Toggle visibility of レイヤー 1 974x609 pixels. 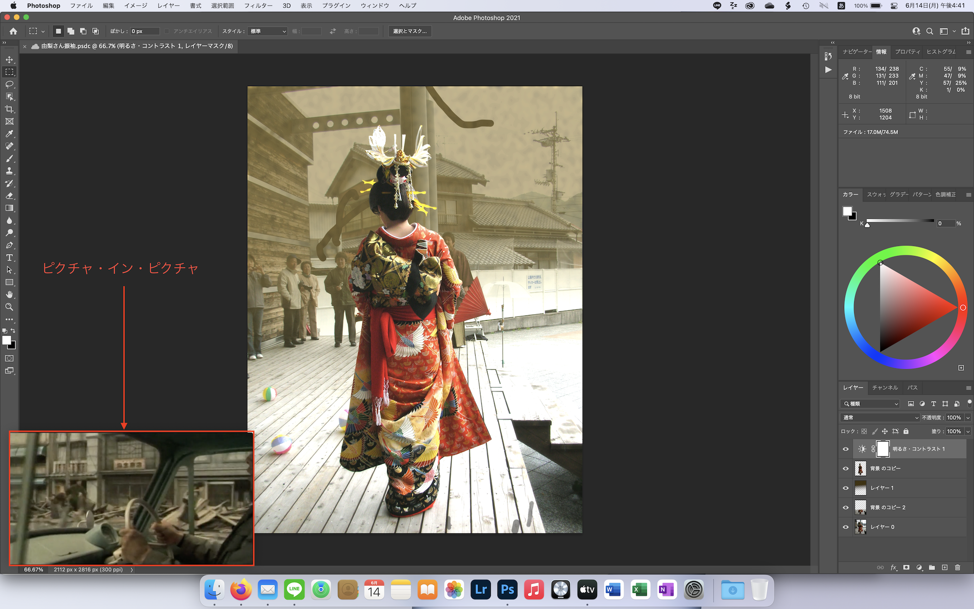click(x=846, y=488)
